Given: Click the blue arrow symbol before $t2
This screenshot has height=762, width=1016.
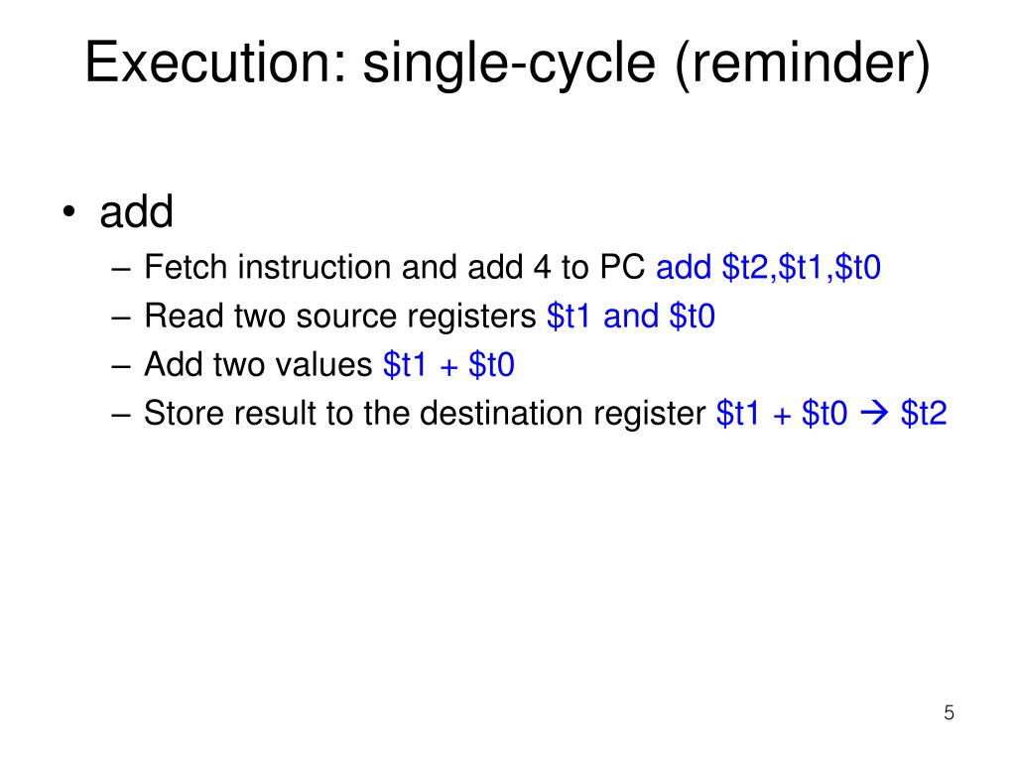Looking at the screenshot, I should click(x=874, y=414).
